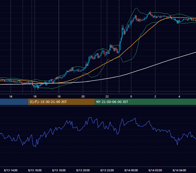Click the 8/13 22:00 date label
This screenshot has width=196, height=173.
point(107,170)
